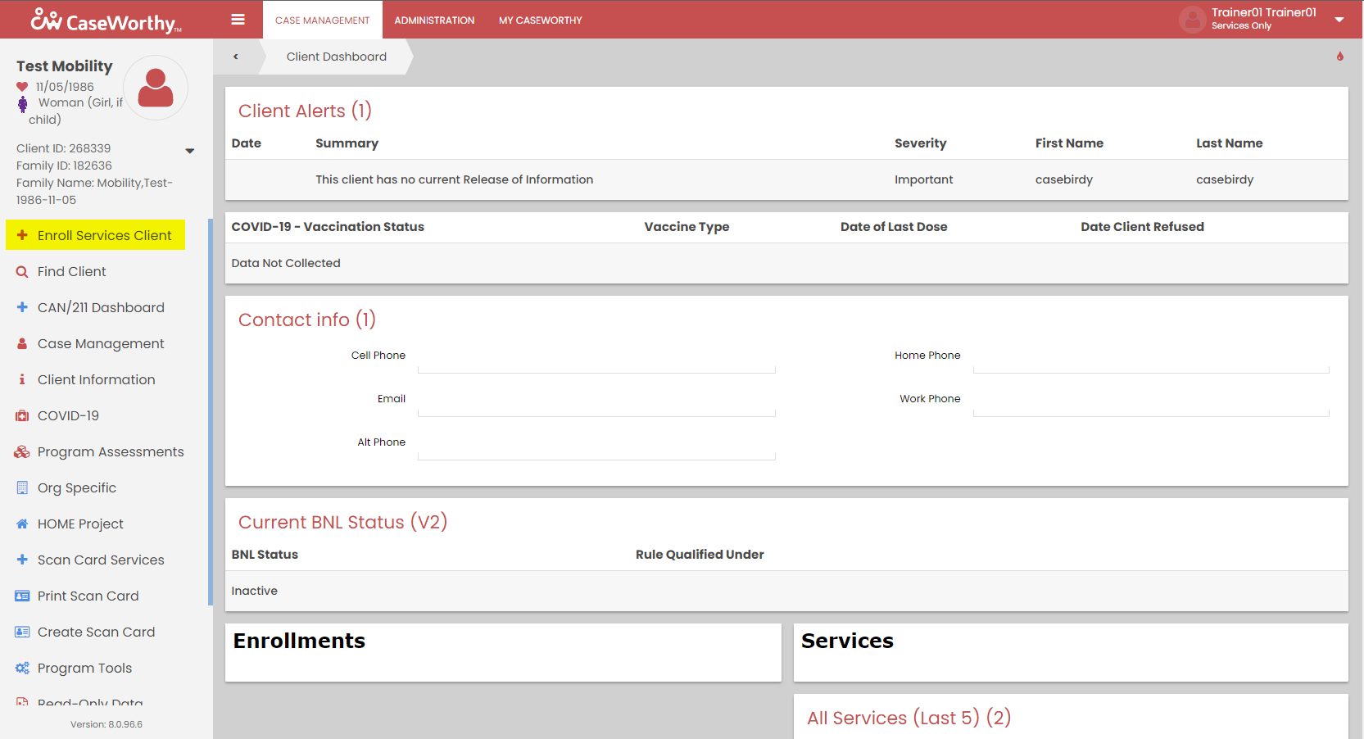Click the Program Assessments icon

[22, 452]
